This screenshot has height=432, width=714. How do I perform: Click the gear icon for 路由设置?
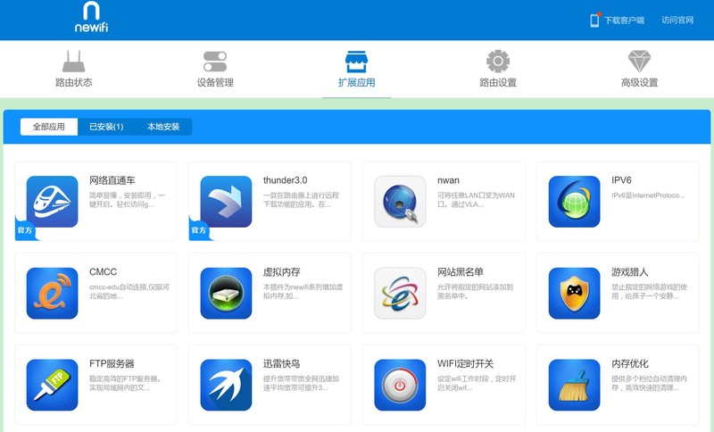498,61
